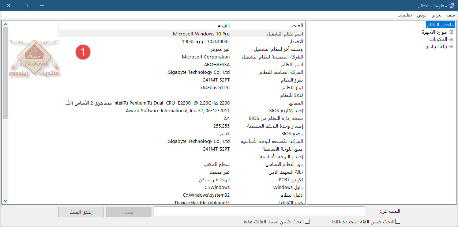The image size is (458, 227).
Task: Click the العنصر column header
Action: click(x=268, y=25)
